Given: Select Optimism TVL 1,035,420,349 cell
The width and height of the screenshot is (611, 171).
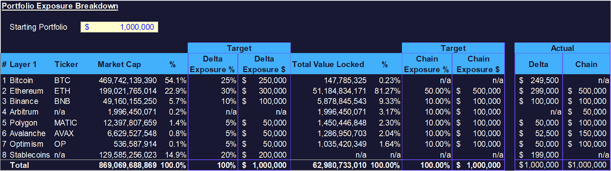Looking at the screenshot, I should pos(342,144).
